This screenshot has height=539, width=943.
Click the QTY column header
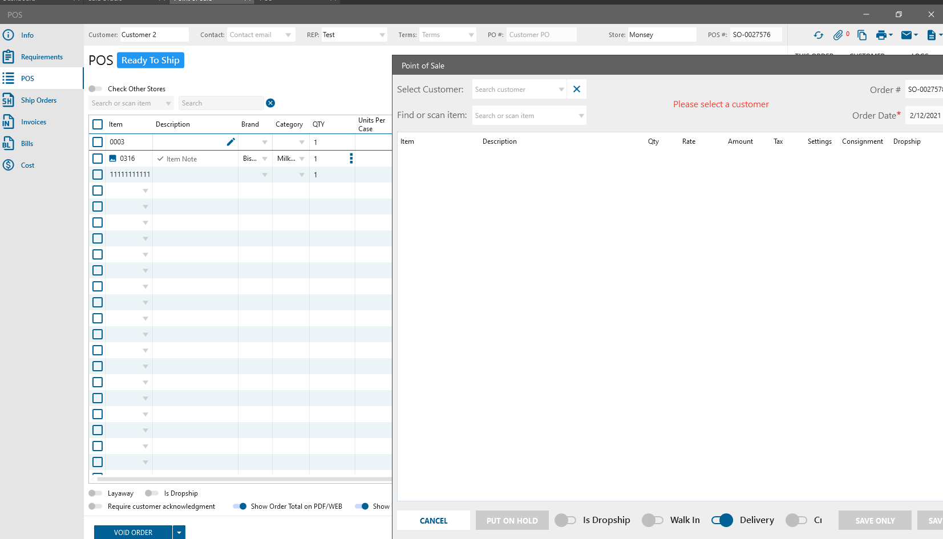pos(318,124)
